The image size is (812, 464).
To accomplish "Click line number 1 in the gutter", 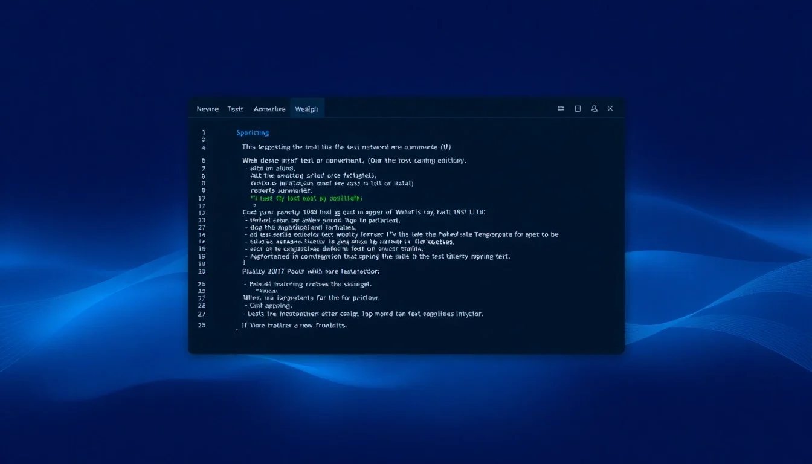I will pos(204,132).
